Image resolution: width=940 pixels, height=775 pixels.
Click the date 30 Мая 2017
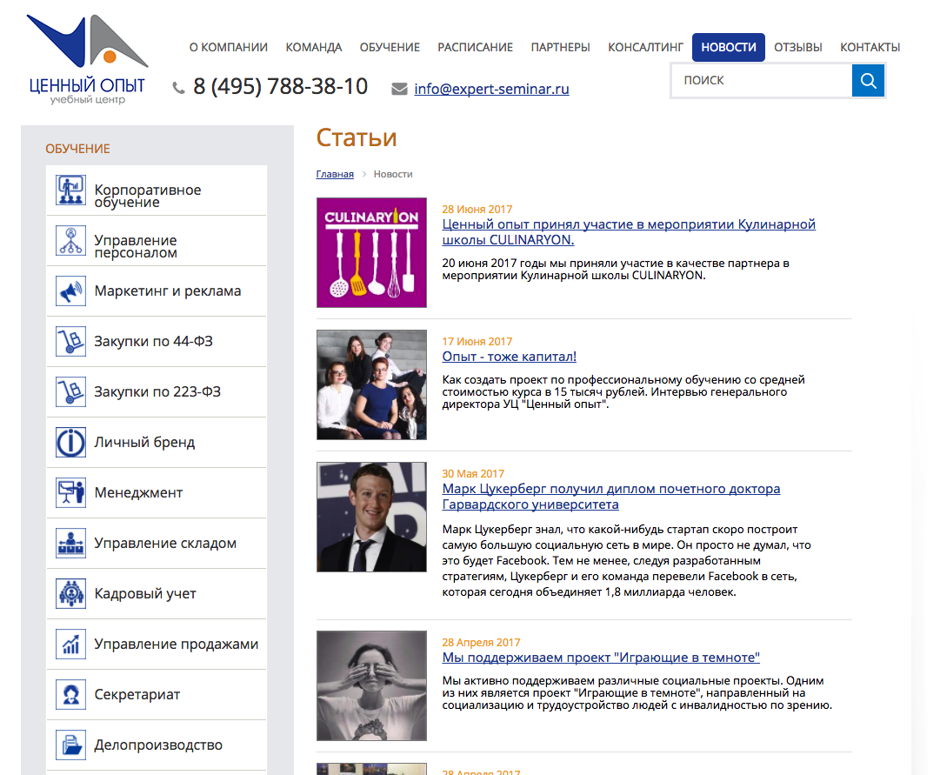pos(473,474)
